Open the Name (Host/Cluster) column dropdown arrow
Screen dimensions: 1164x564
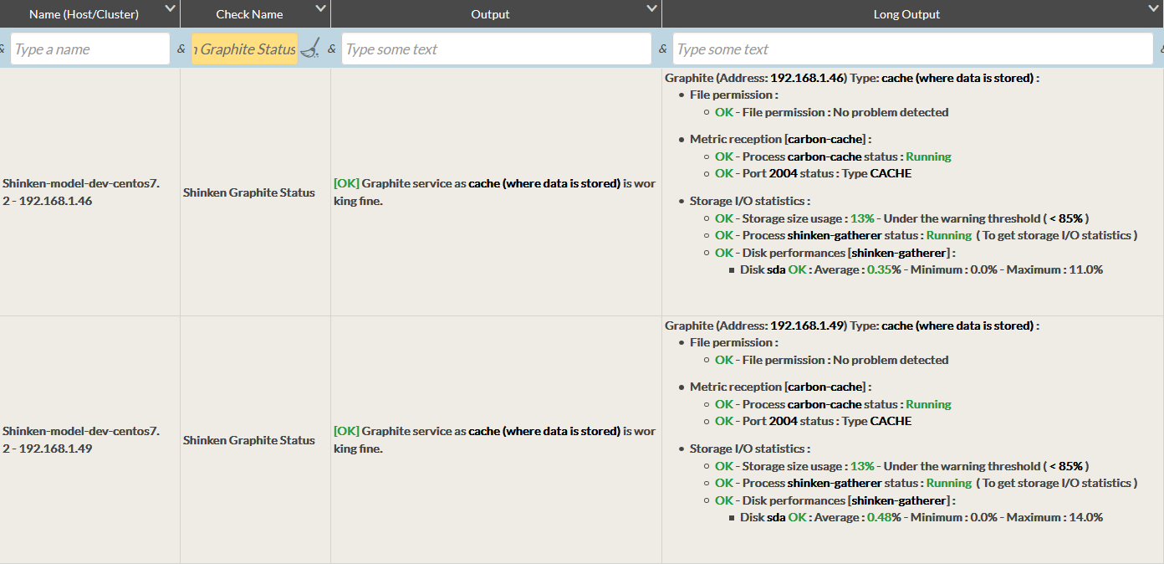(x=171, y=9)
